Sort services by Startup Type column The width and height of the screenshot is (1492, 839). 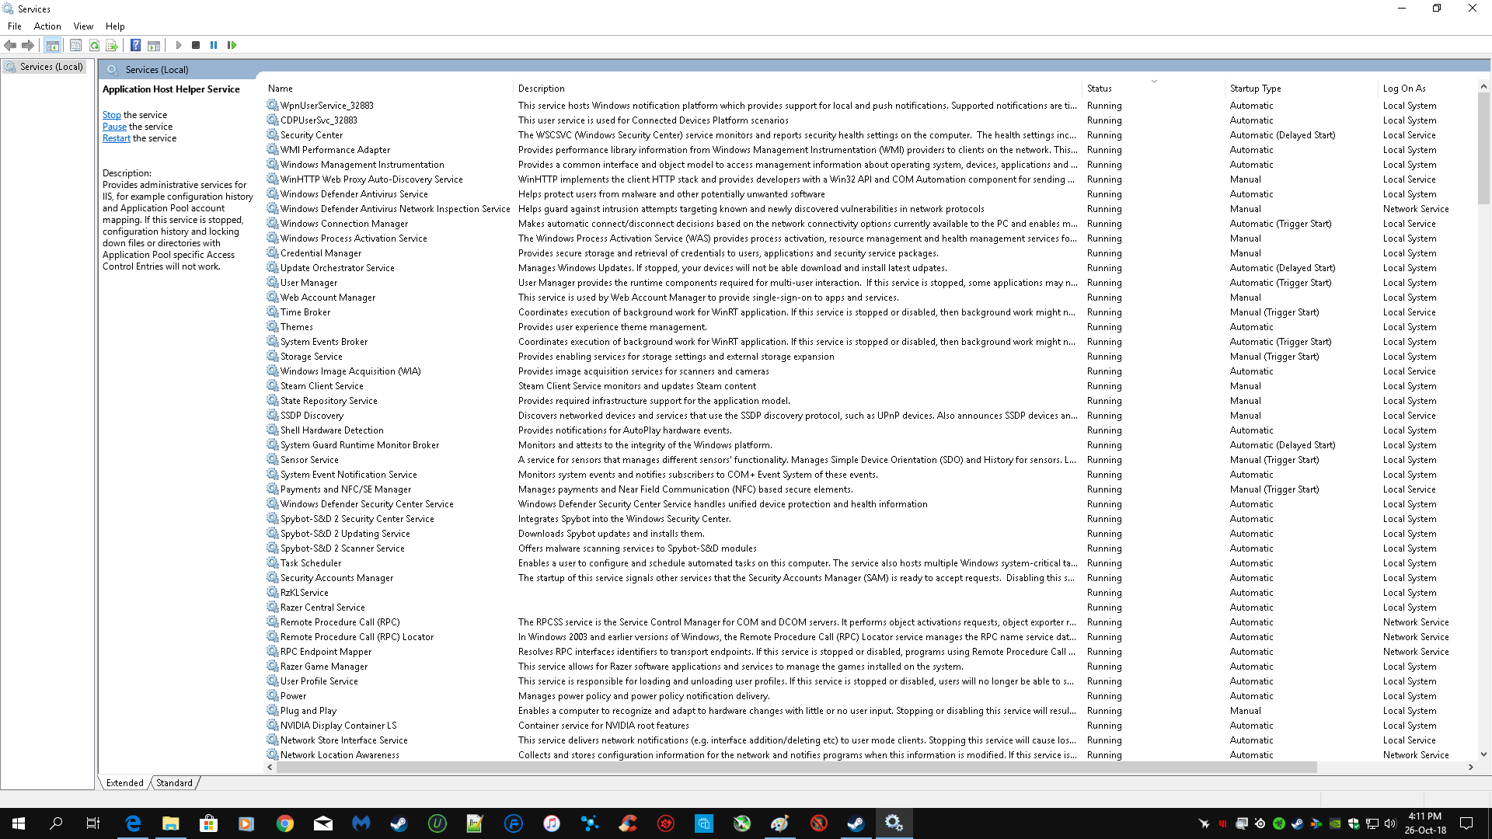coord(1255,89)
